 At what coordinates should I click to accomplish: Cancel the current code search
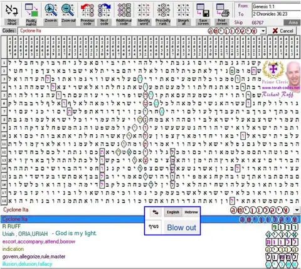(283, 31)
